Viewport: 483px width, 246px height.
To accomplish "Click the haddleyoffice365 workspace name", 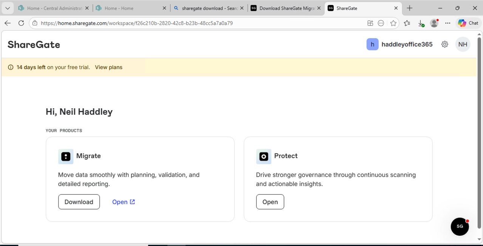I will coord(407,45).
